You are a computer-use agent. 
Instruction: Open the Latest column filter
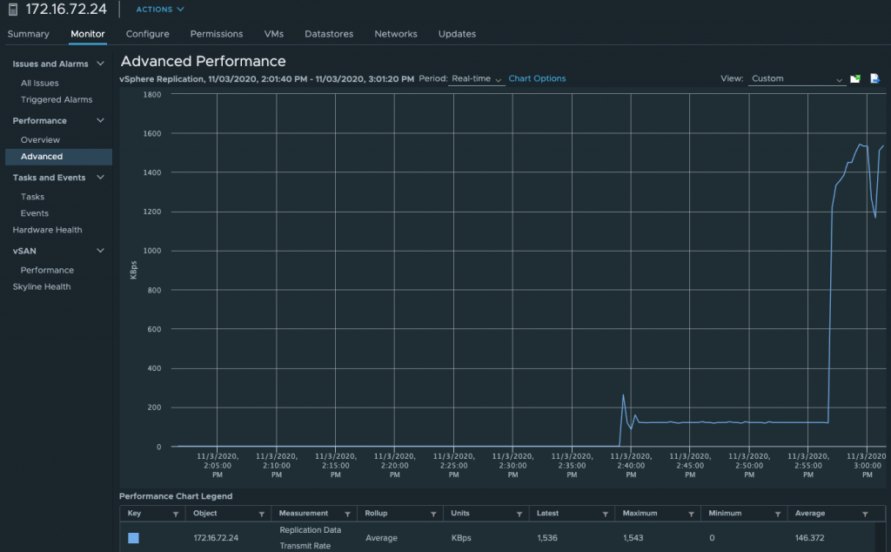point(603,514)
